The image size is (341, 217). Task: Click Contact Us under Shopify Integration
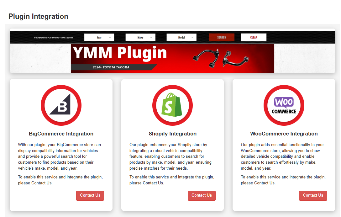pos(202,195)
